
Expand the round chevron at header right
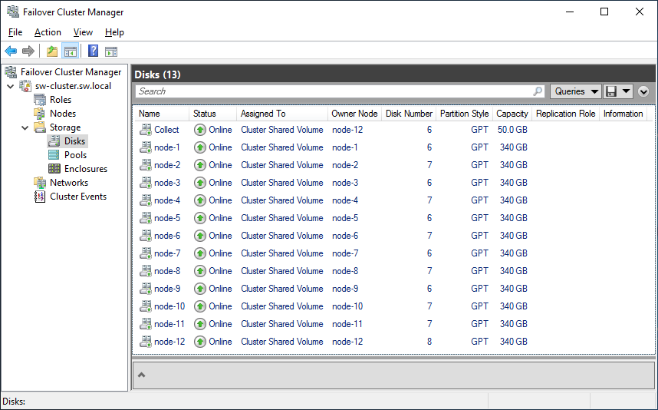(643, 91)
